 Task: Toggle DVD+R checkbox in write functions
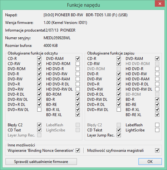coord(119,84)
